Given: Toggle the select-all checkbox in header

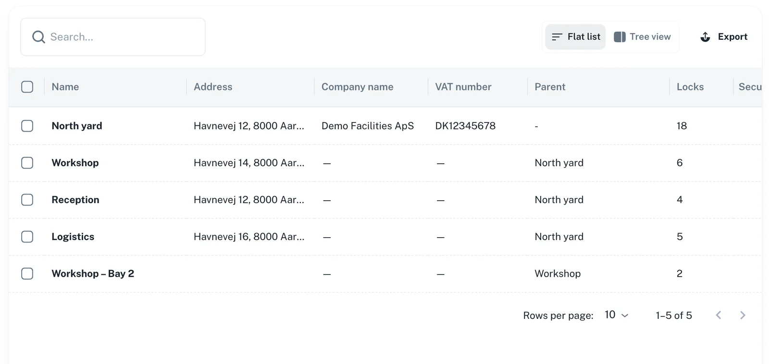Looking at the screenshot, I should point(27,87).
